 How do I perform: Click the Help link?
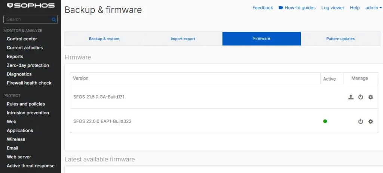point(355,8)
